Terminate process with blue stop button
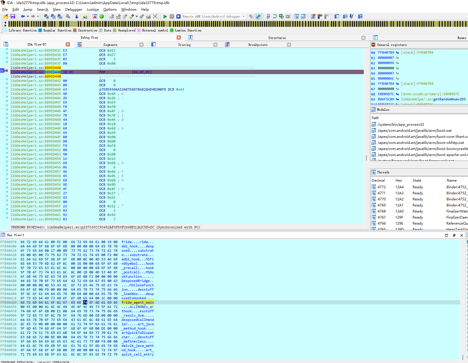Viewport: 468px width, 363px height. click(178, 16)
